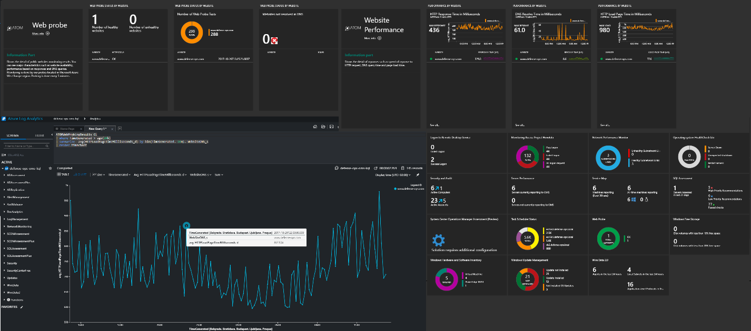Click the More info arrow on Web probe tile
The image size is (751, 331).
pyautogui.click(x=48, y=33)
